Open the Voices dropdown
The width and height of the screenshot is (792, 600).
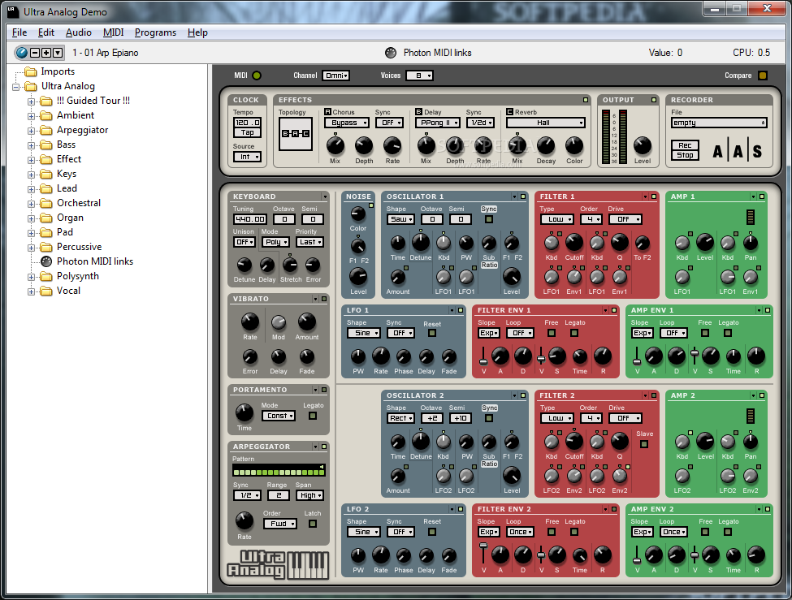tap(420, 76)
